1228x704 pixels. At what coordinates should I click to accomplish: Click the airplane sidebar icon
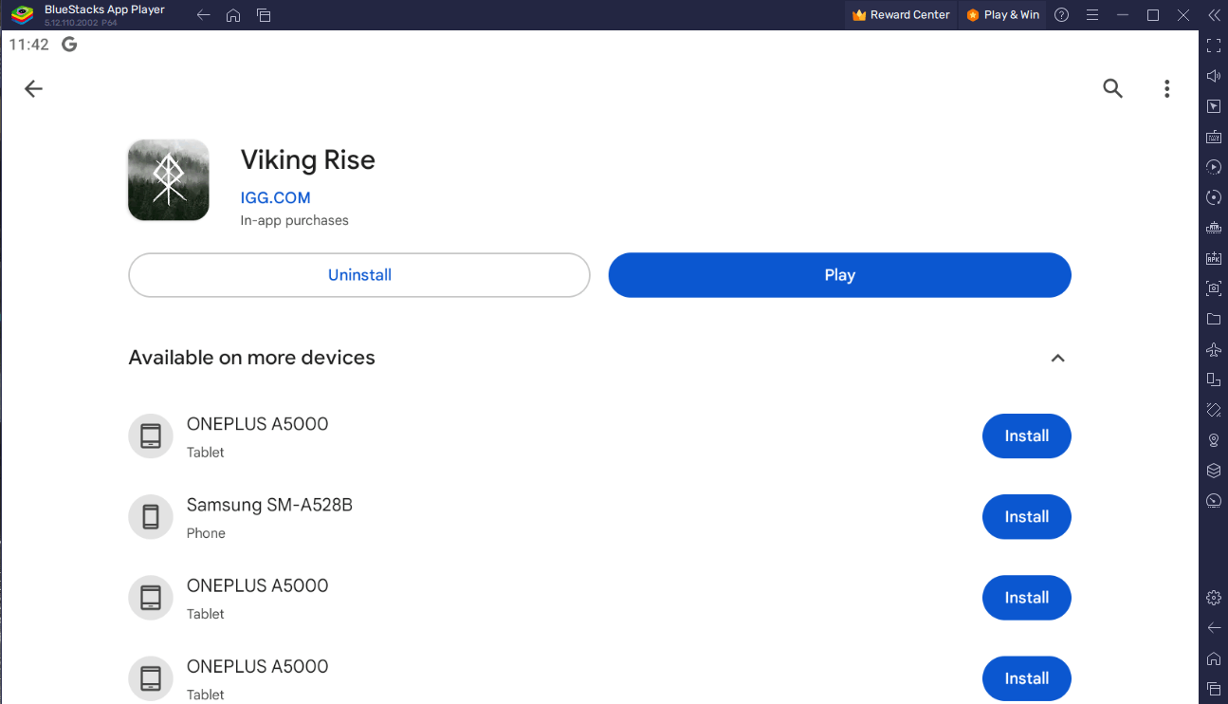pos(1214,349)
